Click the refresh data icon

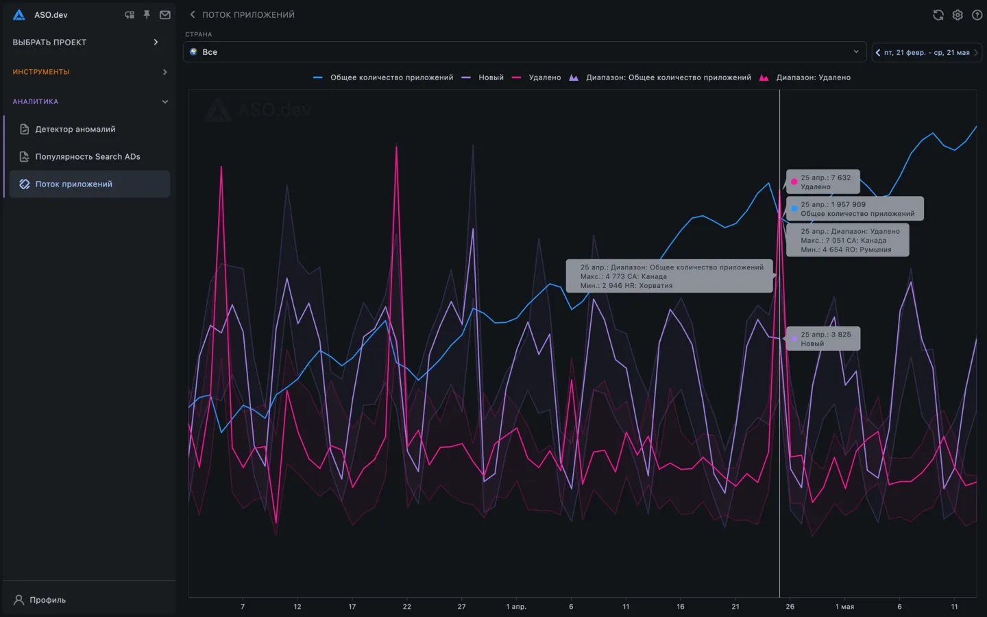pyautogui.click(x=938, y=15)
